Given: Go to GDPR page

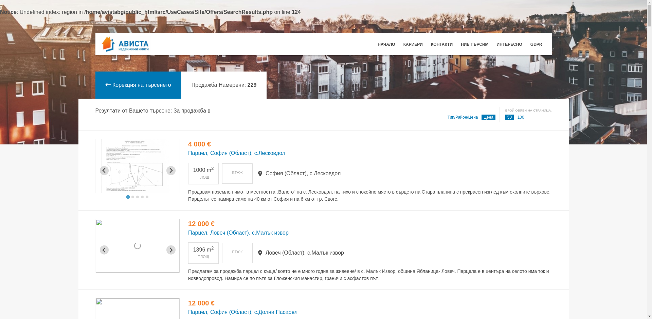Looking at the screenshot, I should pos(536,44).
